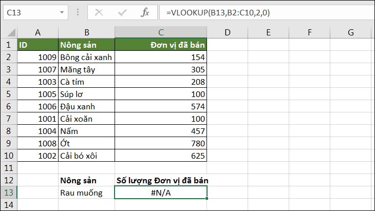Click cell containing 1009
Viewport: 375px width, 211px height.
click(x=38, y=57)
